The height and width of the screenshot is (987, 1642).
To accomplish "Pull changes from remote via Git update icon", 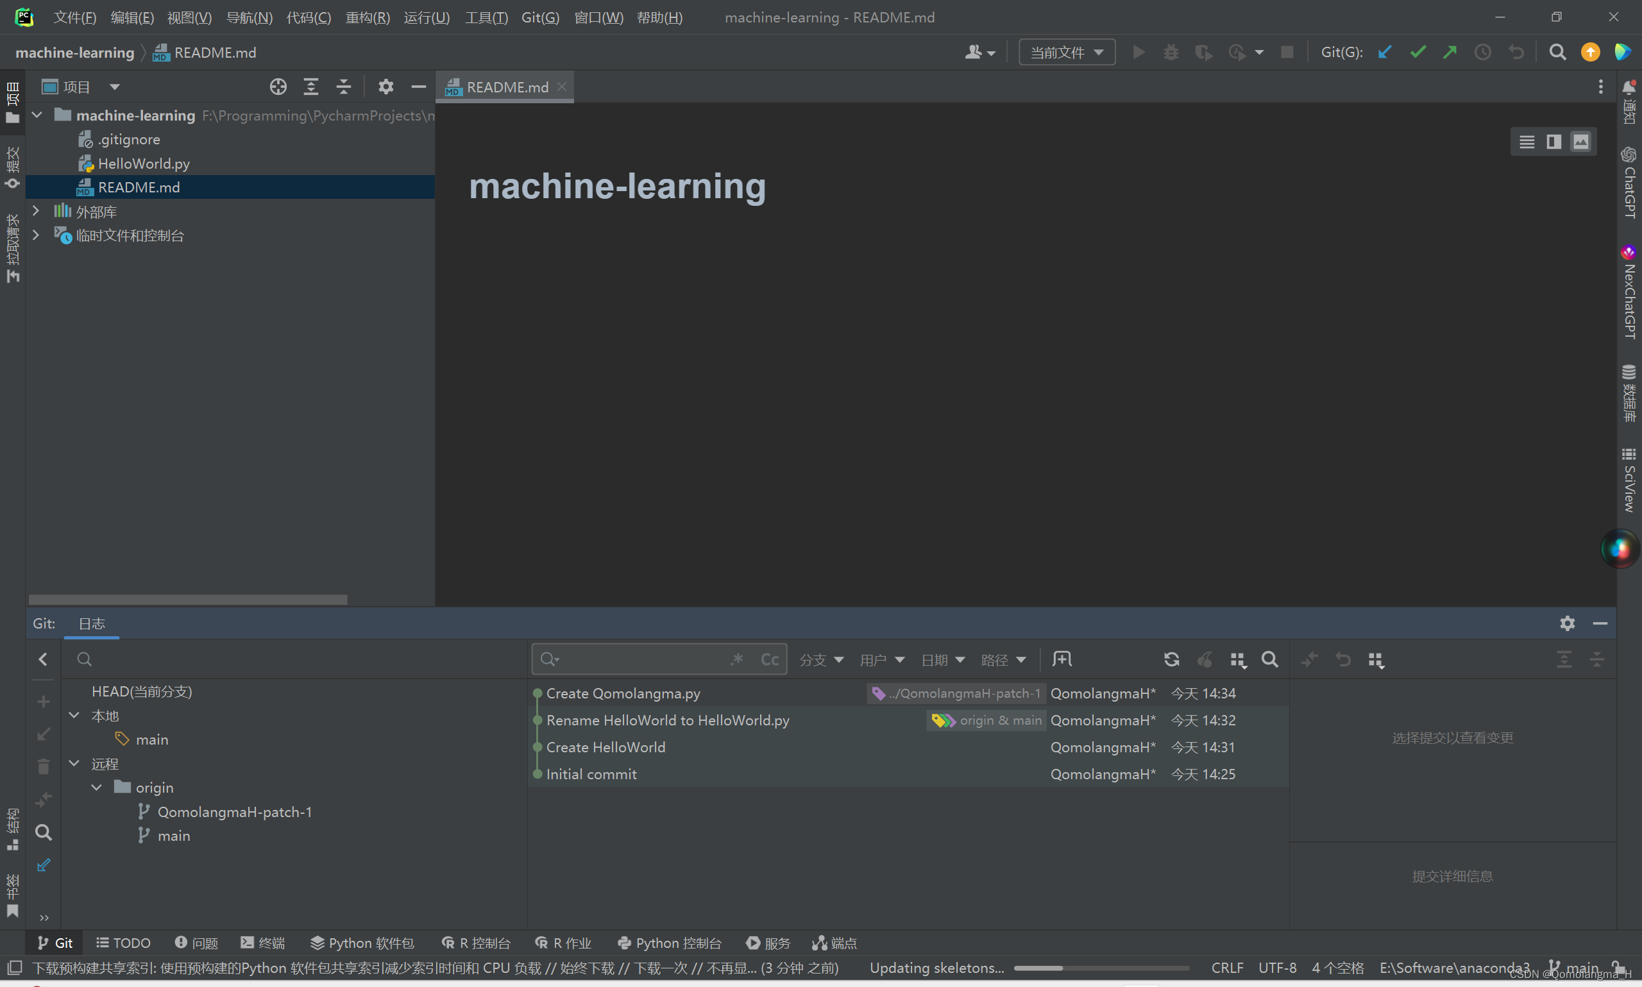I will 1386,52.
